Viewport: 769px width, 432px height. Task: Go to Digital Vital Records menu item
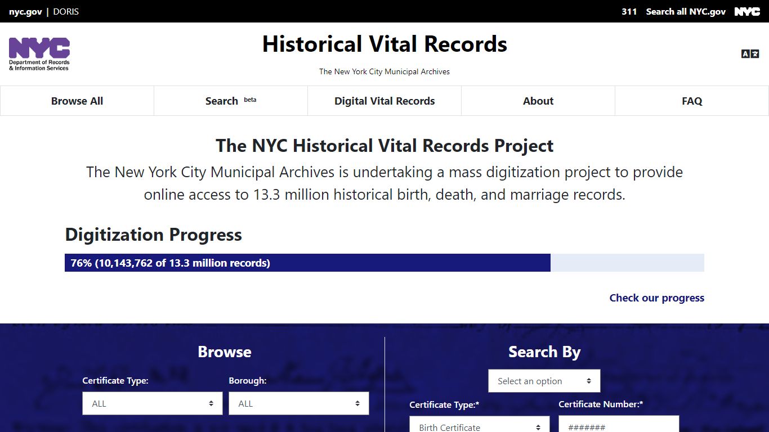coord(384,101)
